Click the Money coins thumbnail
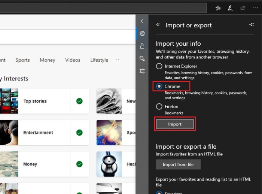Screen dimensions: 262x194 click(x=9, y=164)
